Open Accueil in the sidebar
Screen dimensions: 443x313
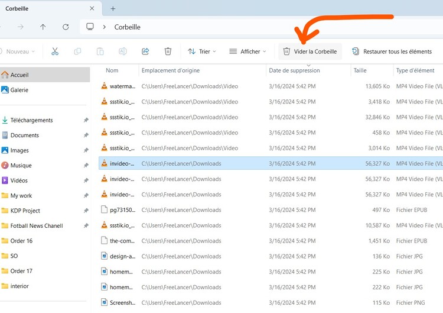[x=45, y=75]
